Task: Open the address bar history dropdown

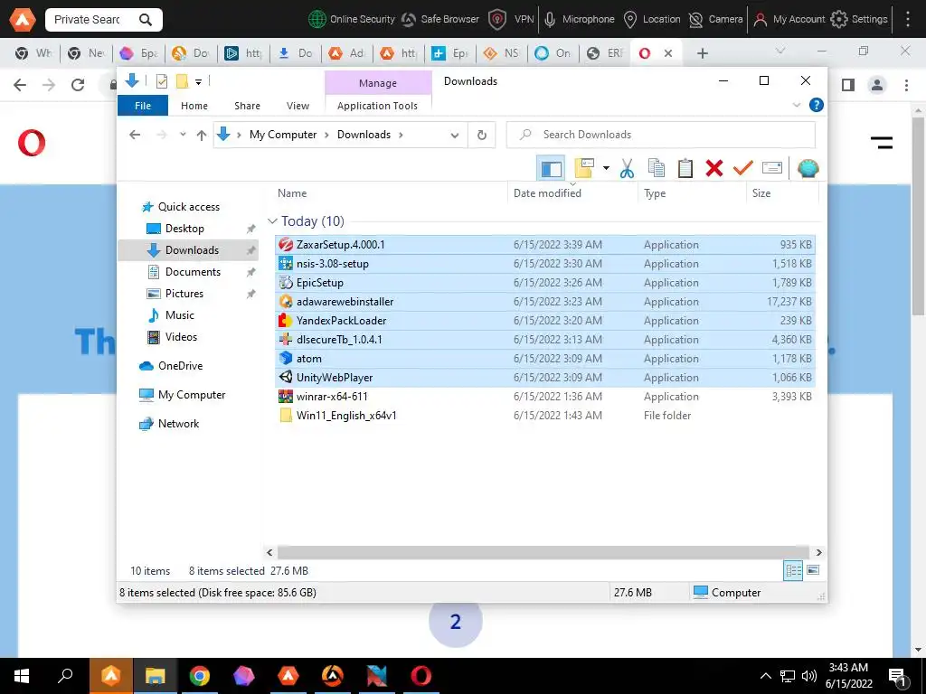Action: pos(454,136)
